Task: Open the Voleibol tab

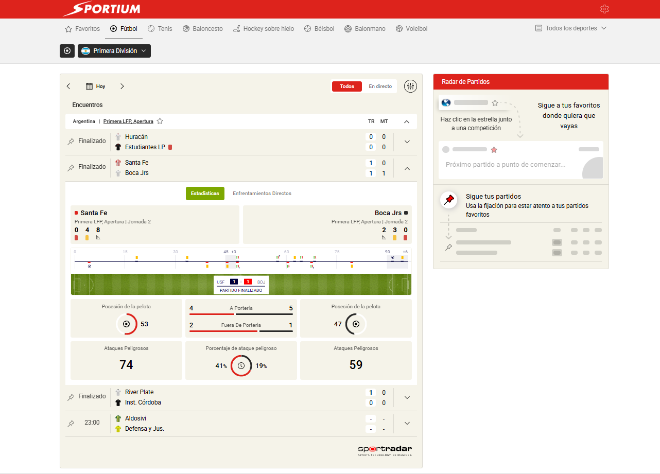Action: coord(411,29)
